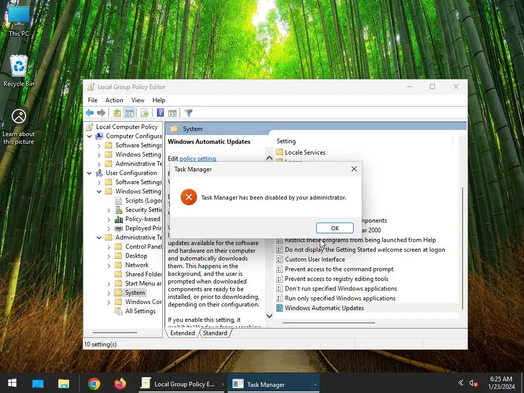
Task: Click Deployed Printers tree icon
Action: click(119, 228)
